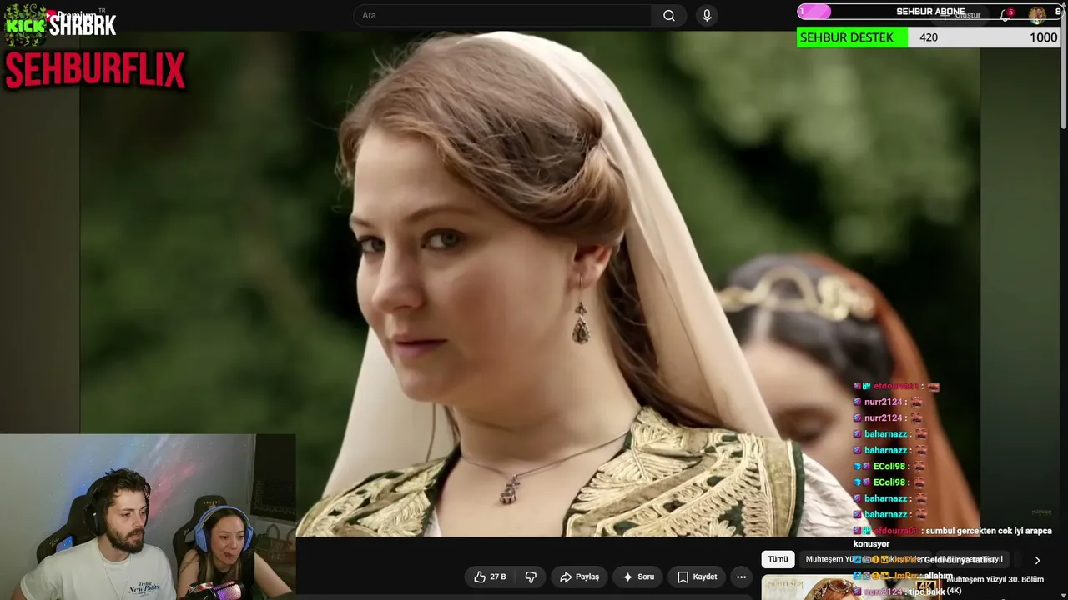Open the Muhteşem Yüzyıl 30. Bölüm thumbnail

point(851,587)
